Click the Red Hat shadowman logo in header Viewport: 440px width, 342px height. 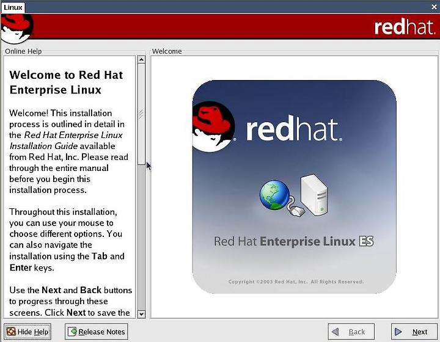click(17, 29)
